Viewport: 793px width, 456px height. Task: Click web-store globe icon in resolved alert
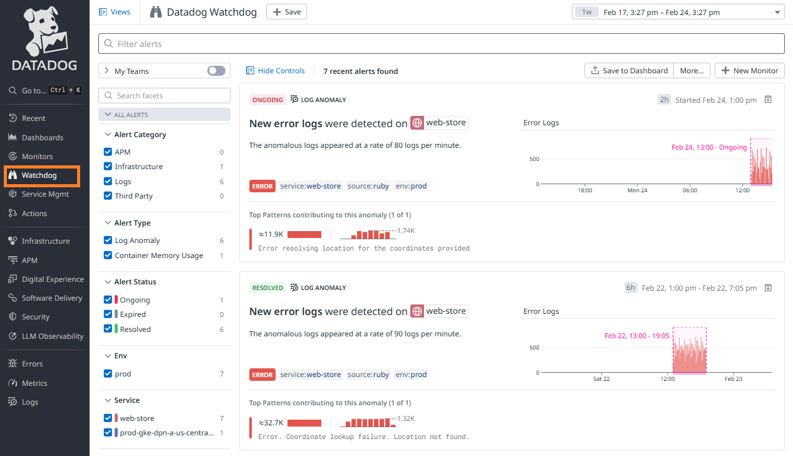coord(417,311)
